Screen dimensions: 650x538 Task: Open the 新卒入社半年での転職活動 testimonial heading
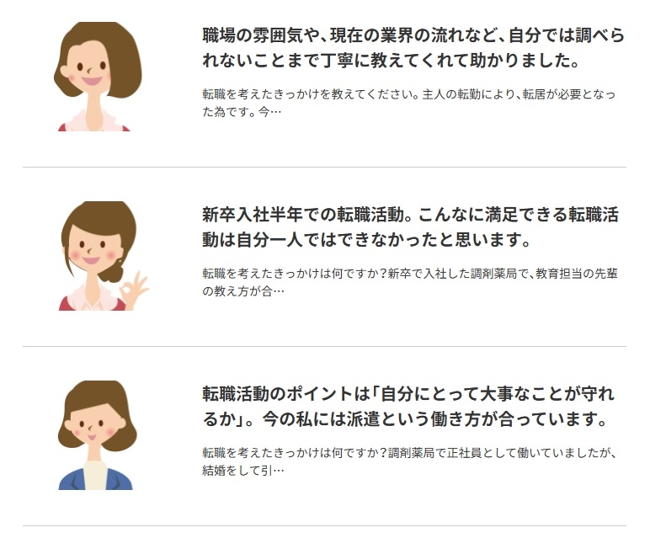click(x=410, y=227)
